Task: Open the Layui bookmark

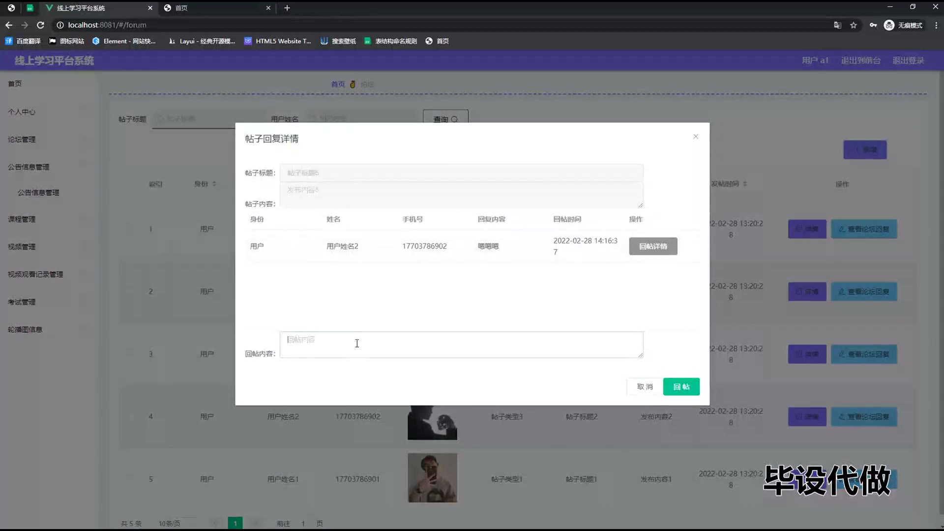Action: pyautogui.click(x=202, y=41)
